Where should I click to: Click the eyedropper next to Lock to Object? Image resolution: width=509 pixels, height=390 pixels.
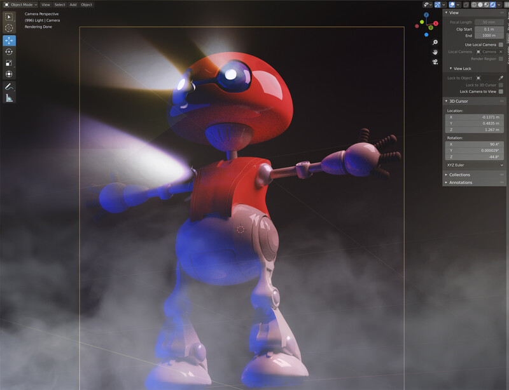click(501, 77)
